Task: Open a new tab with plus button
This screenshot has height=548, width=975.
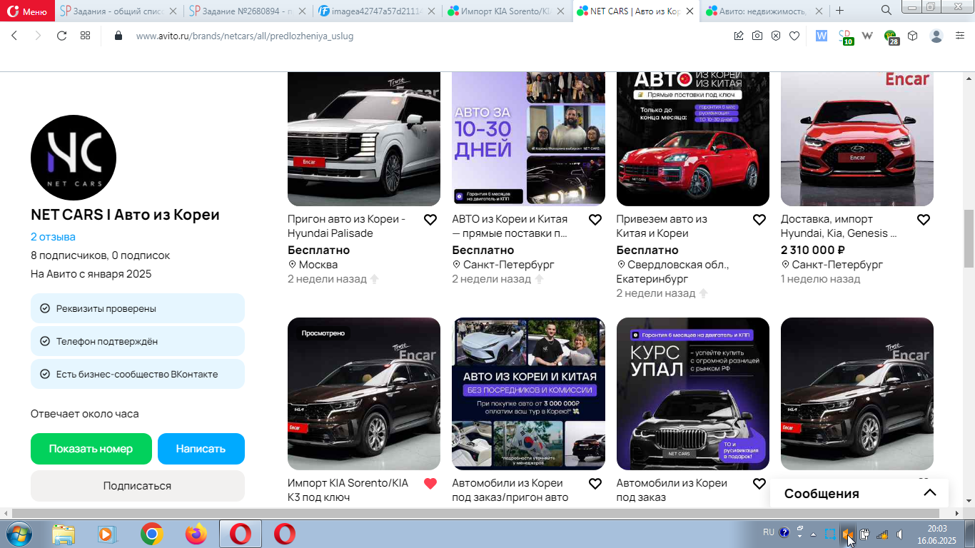Action: [840, 10]
